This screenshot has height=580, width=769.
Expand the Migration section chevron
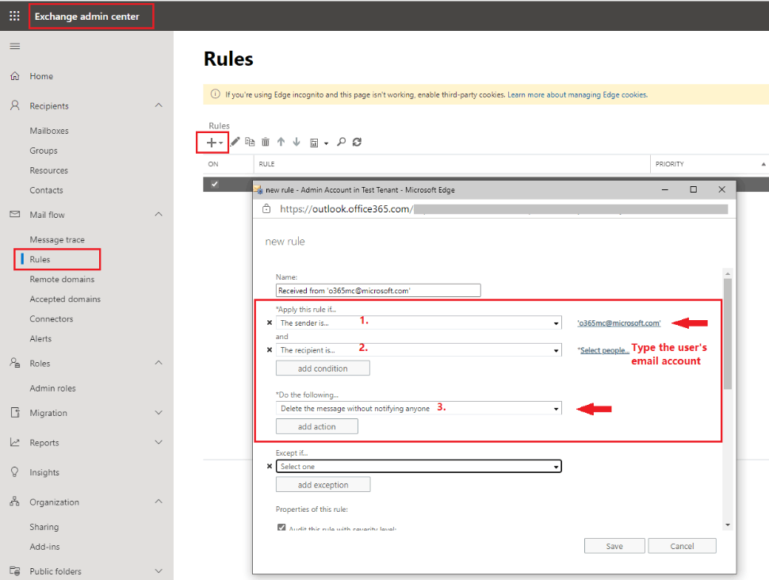tap(159, 413)
